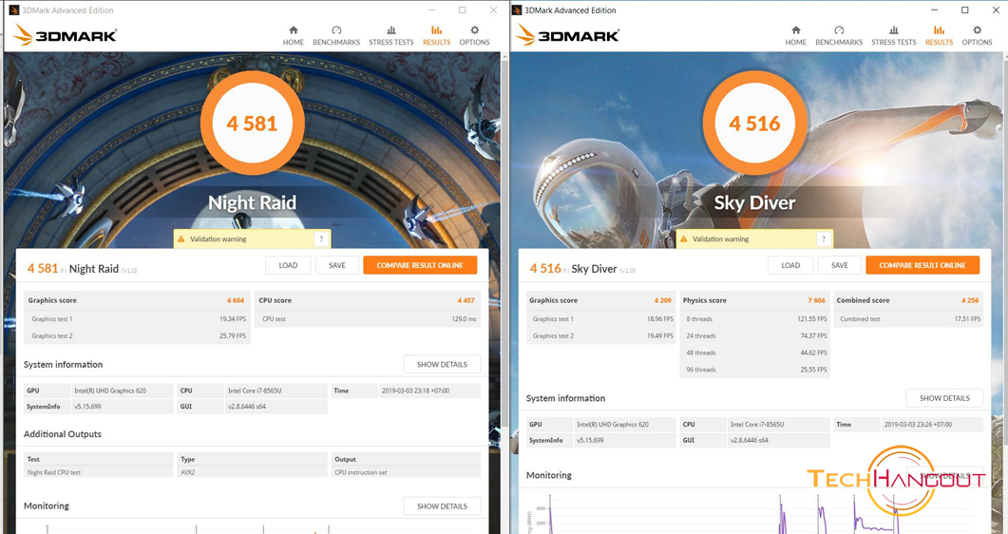Select Sky Diver Graphics test 2 19.49 FPS
The height and width of the screenshot is (534, 1008).
tap(600, 336)
